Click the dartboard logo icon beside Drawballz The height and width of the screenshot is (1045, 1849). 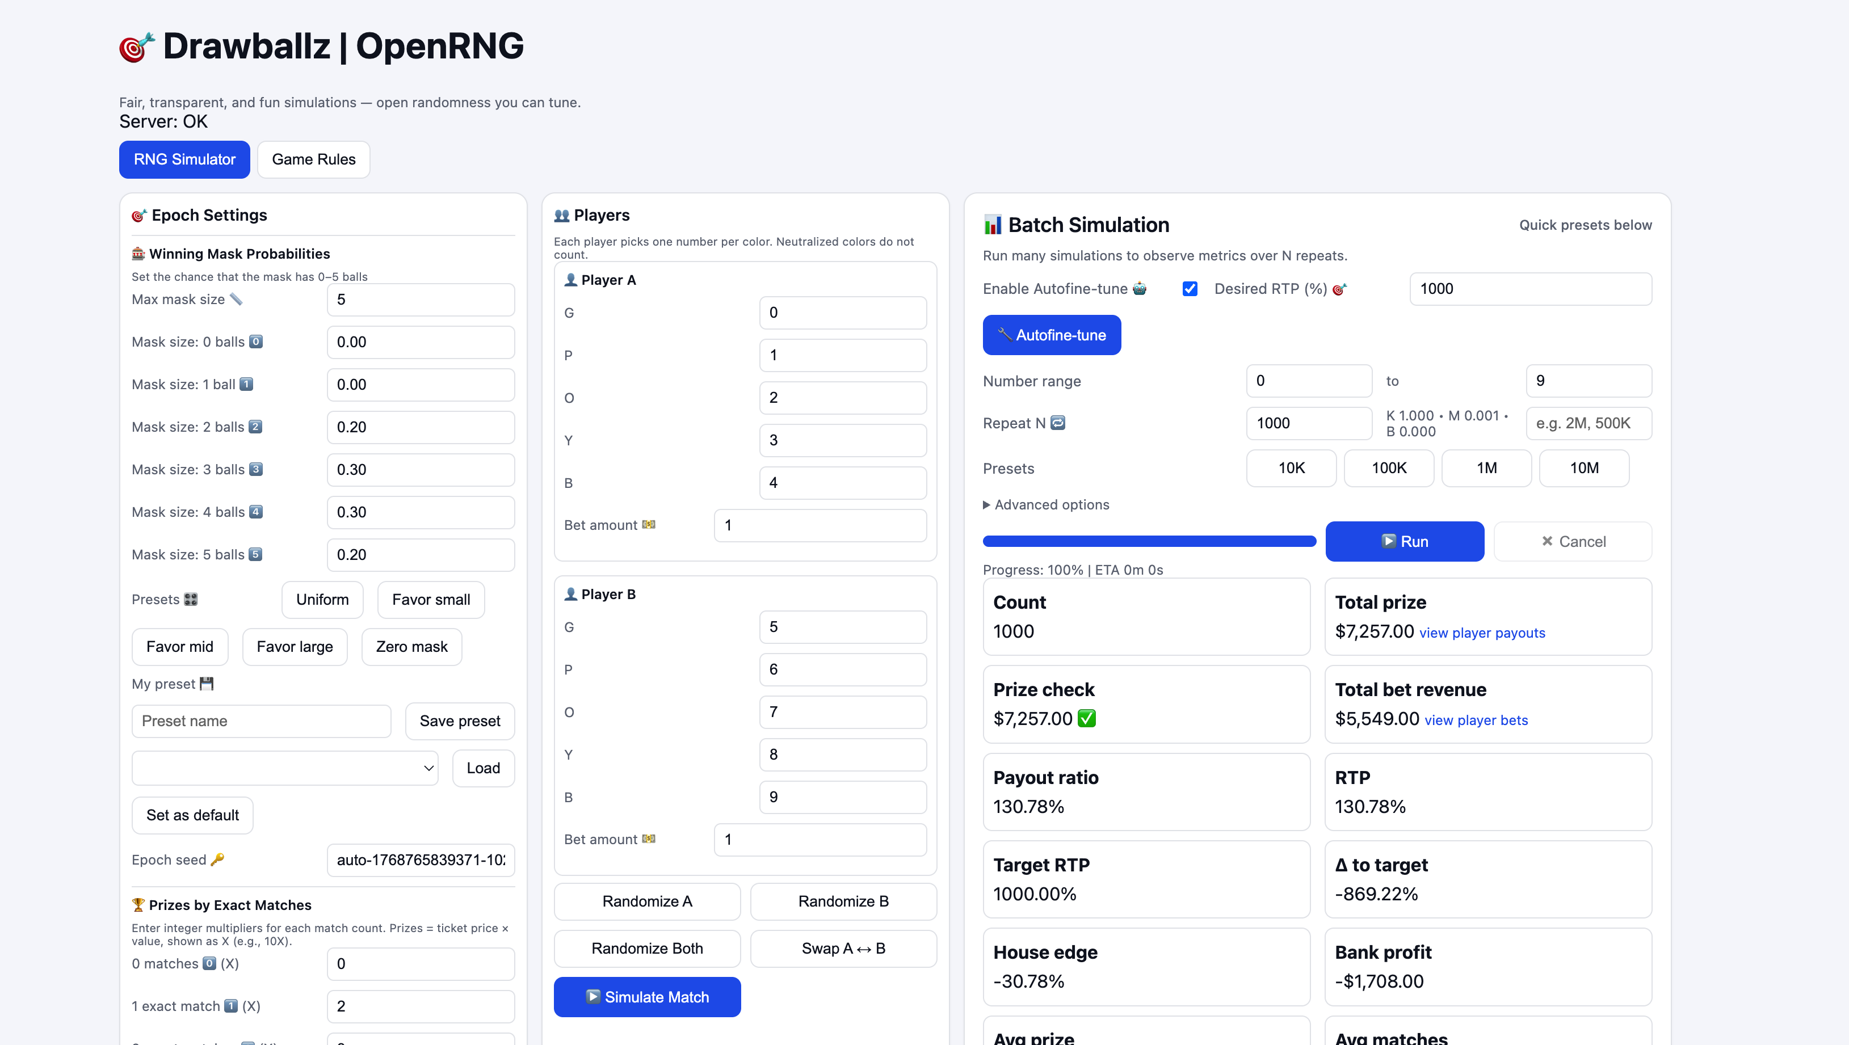pyautogui.click(x=136, y=47)
